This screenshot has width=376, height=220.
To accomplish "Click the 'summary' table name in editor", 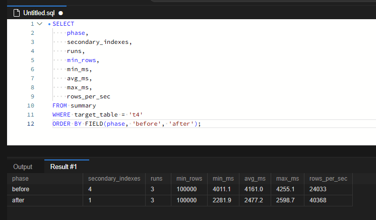I will [83, 105].
